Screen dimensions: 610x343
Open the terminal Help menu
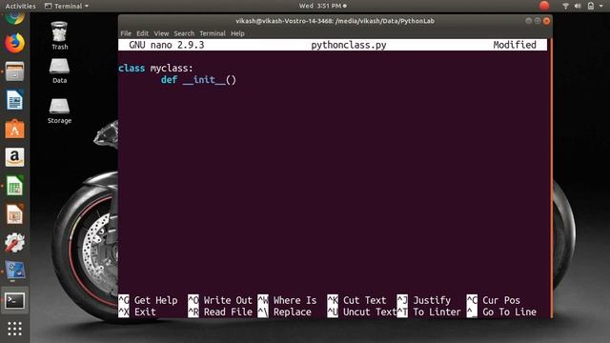click(237, 33)
